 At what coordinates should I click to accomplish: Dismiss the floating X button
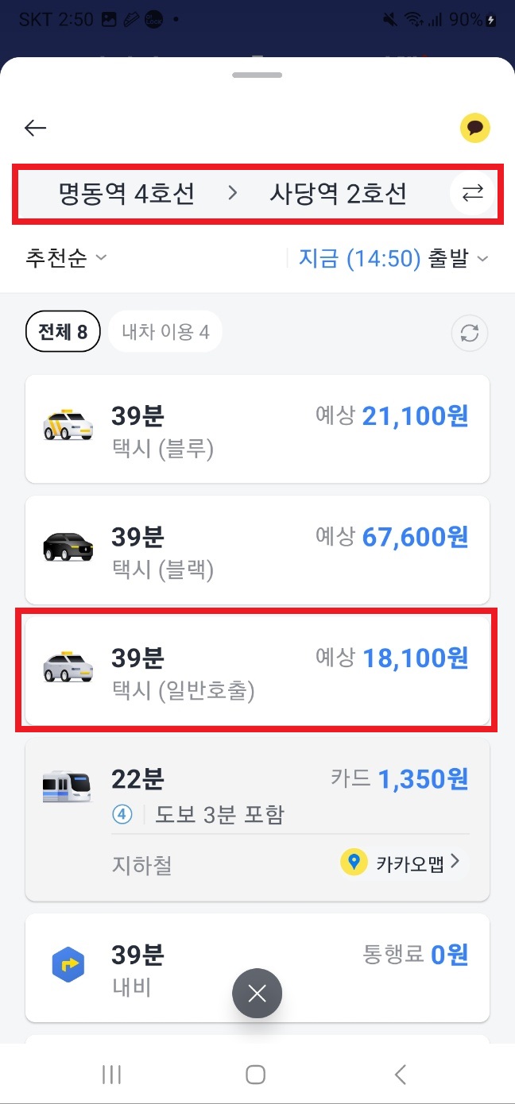pos(257,993)
